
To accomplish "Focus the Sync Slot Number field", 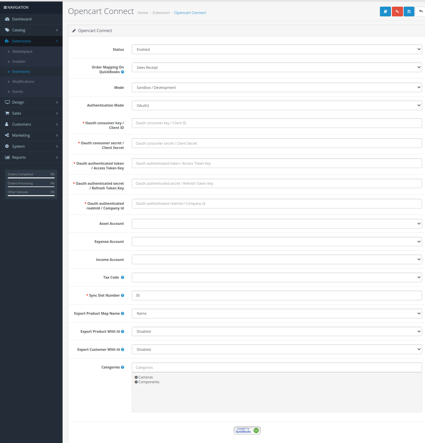I will (277, 295).
